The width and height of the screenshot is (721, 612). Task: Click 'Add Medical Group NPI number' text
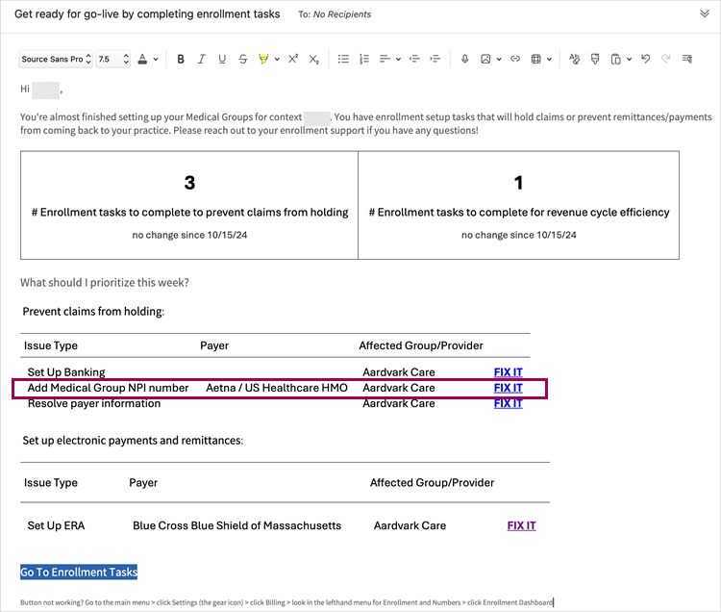pyautogui.click(x=108, y=388)
